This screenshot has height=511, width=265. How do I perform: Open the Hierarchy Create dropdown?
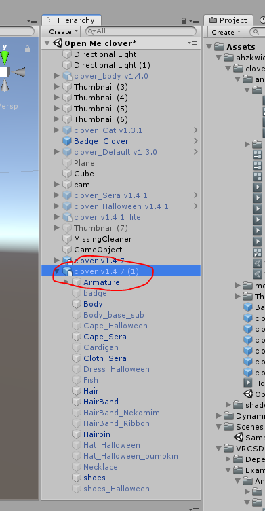pyautogui.click(x=64, y=32)
